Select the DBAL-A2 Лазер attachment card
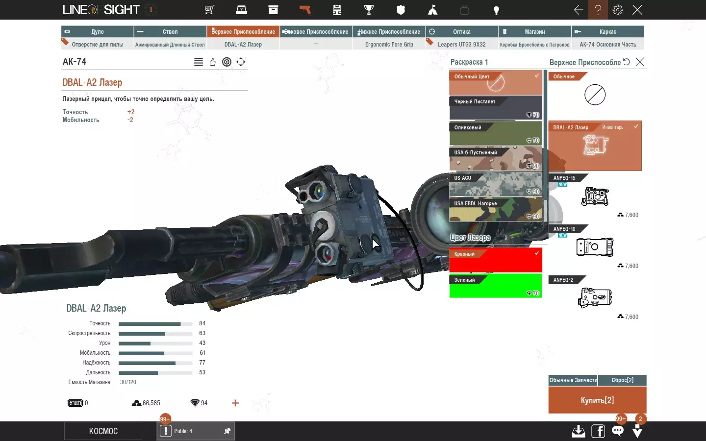This screenshot has width=706, height=441. [x=595, y=146]
